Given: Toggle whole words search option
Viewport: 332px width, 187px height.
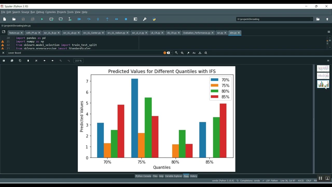Looking at the screenshot, I should tap(200, 53).
